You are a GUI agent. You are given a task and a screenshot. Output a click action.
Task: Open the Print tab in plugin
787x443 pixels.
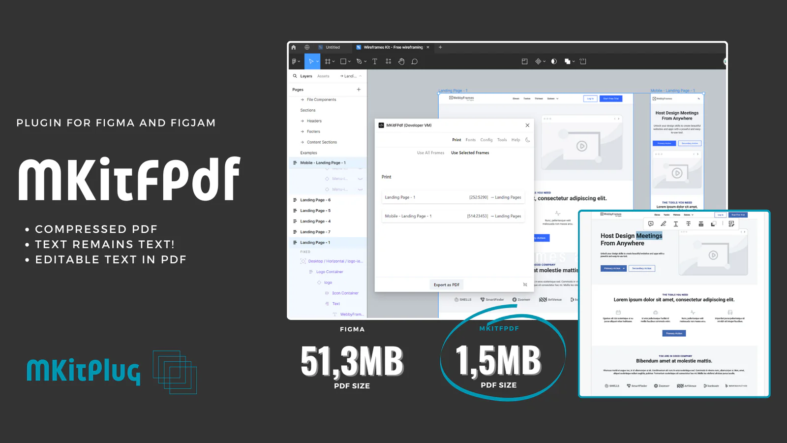coord(456,140)
